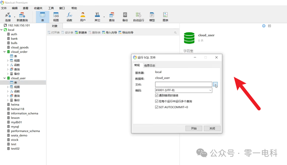Click the DDL panel icon next to info icon
Image resolution: width=287 pixels, height=165 pixels.
click(x=270, y=26)
